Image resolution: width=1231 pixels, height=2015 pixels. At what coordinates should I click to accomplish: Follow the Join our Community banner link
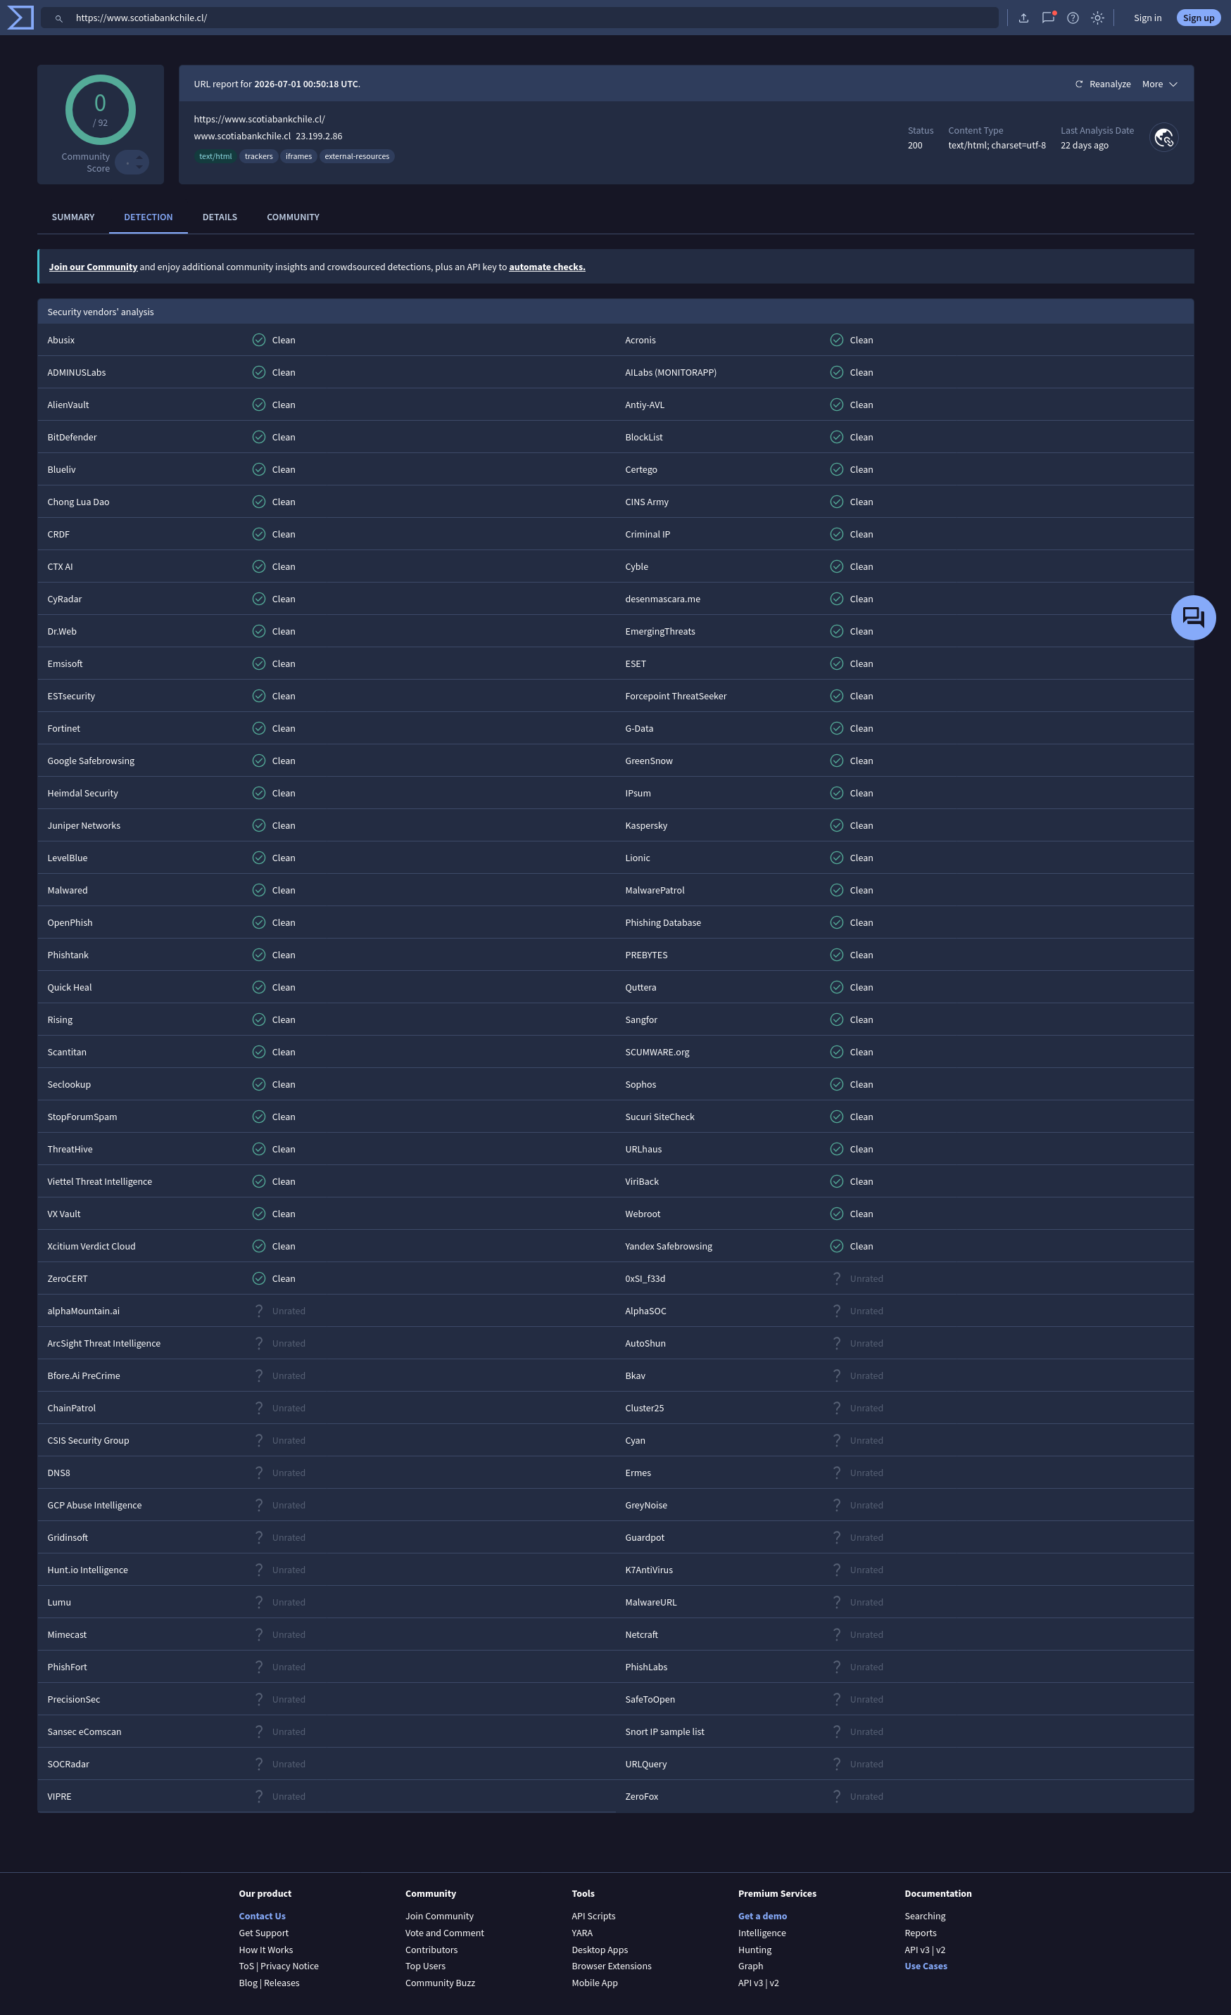pyautogui.click(x=93, y=267)
